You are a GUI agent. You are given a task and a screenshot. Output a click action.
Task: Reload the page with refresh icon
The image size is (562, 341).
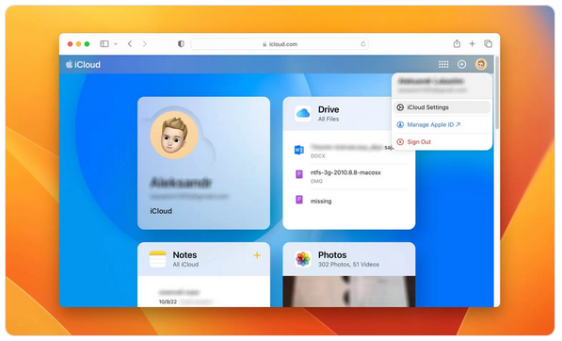[362, 44]
